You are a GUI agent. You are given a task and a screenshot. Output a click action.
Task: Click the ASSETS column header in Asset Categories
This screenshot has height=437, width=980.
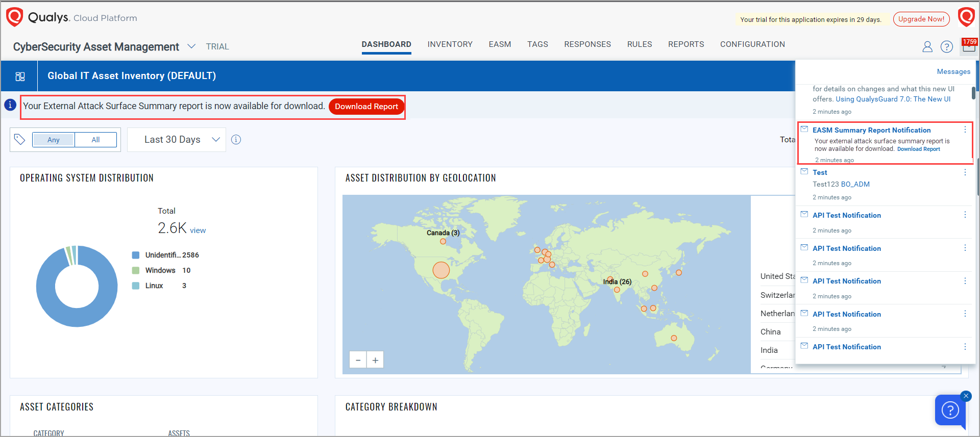tap(179, 433)
